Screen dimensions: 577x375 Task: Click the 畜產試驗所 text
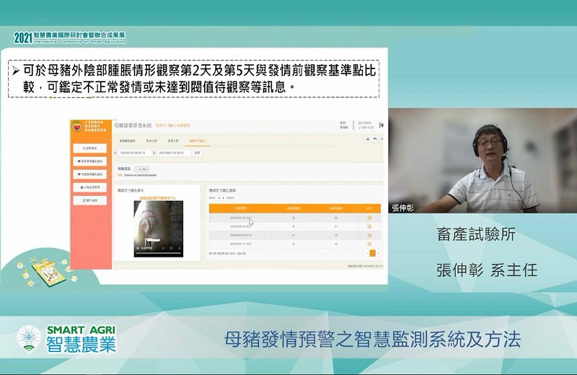coord(476,234)
